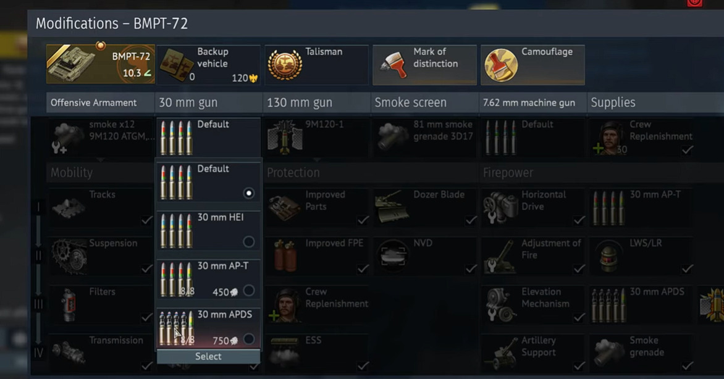Click the Select button below belts
This screenshot has width=724, height=379.
208,356
